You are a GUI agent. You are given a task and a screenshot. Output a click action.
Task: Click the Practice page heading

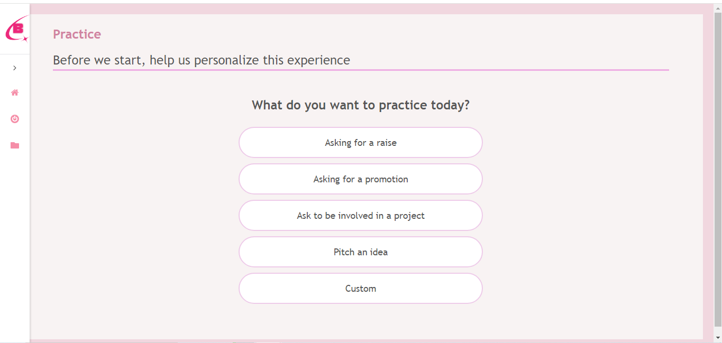click(77, 34)
